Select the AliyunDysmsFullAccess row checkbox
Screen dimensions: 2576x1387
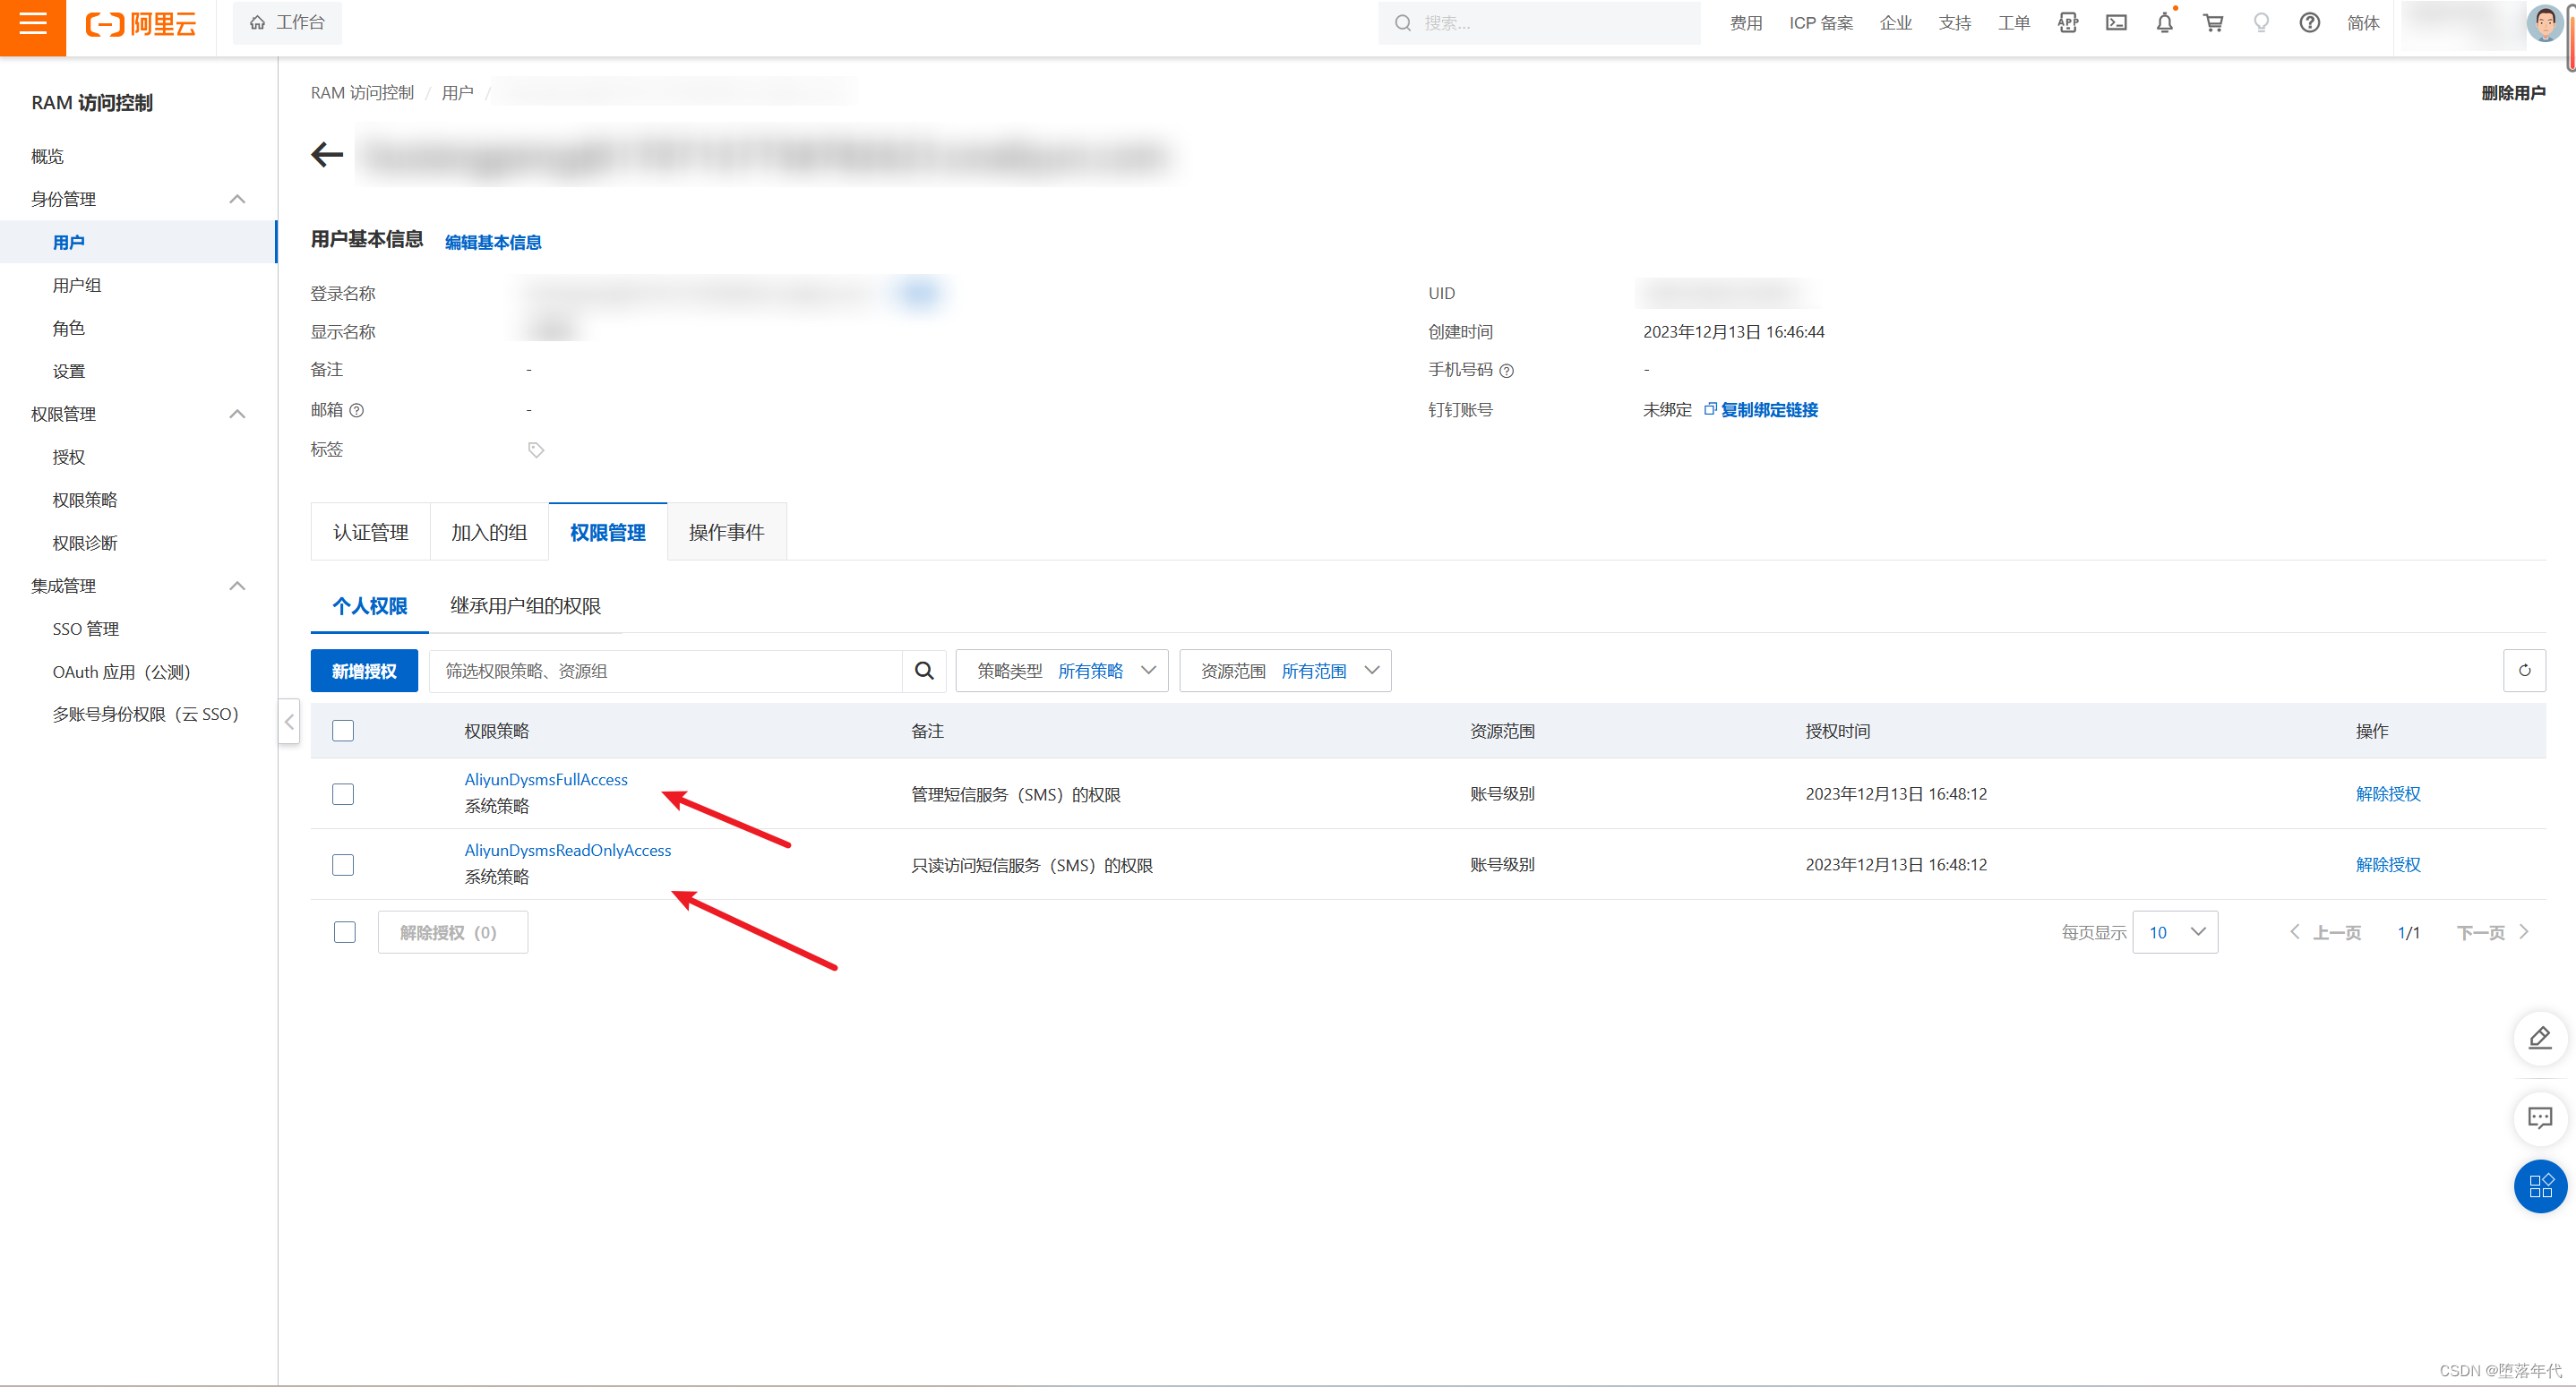[343, 794]
